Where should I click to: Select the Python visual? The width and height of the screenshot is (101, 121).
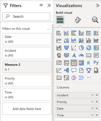pos(96,63)
